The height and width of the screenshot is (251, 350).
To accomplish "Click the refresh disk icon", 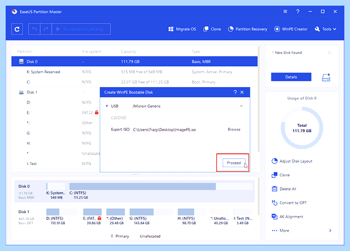I will [17, 29].
